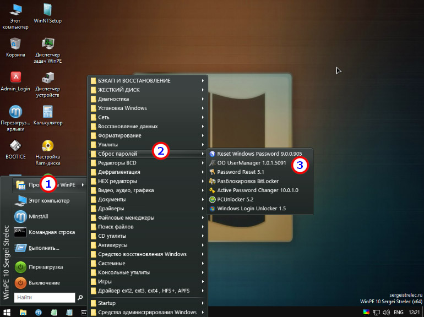The height and width of the screenshot is (317, 424).
Task: Open the Дефрагментация folder
Action: [x=148, y=172]
